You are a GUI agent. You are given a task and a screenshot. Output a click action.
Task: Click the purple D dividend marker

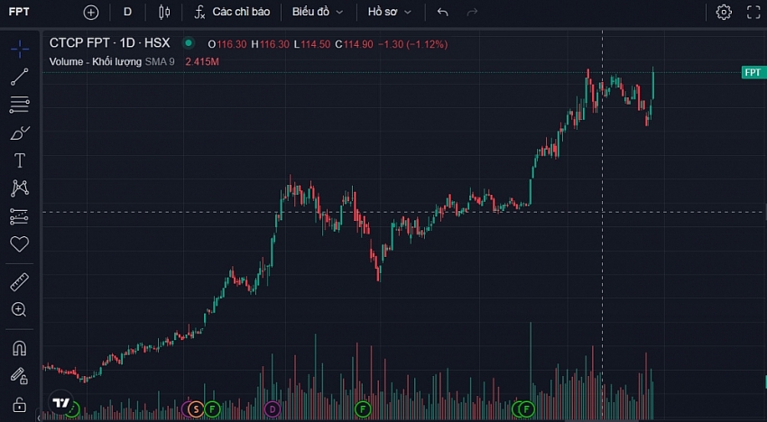pyautogui.click(x=273, y=409)
